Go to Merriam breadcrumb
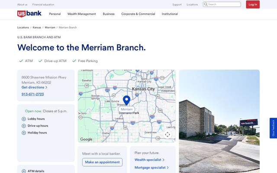This screenshot has height=173, width=277. (50, 28)
